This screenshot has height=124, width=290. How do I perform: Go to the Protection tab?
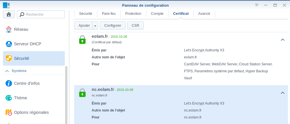(133, 14)
